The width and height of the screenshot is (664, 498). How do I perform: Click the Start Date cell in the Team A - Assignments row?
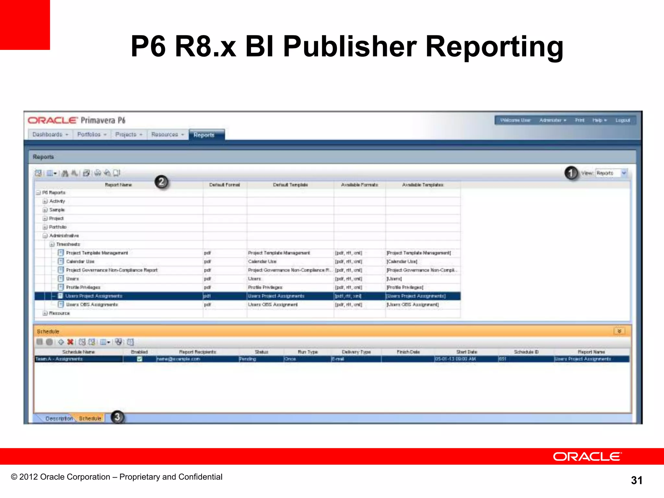(466, 359)
